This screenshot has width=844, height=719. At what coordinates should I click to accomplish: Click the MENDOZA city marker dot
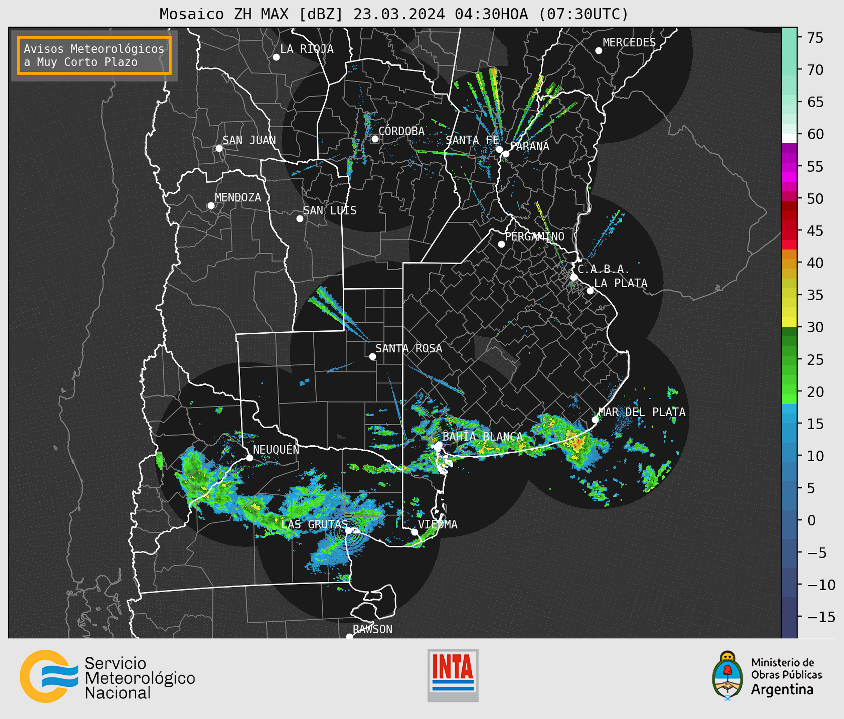pos(211,206)
